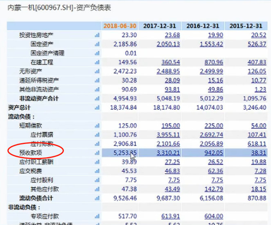The image size is (271, 225).
Task: Open the 62.36 应交税费 link
Action: tap(215, 171)
